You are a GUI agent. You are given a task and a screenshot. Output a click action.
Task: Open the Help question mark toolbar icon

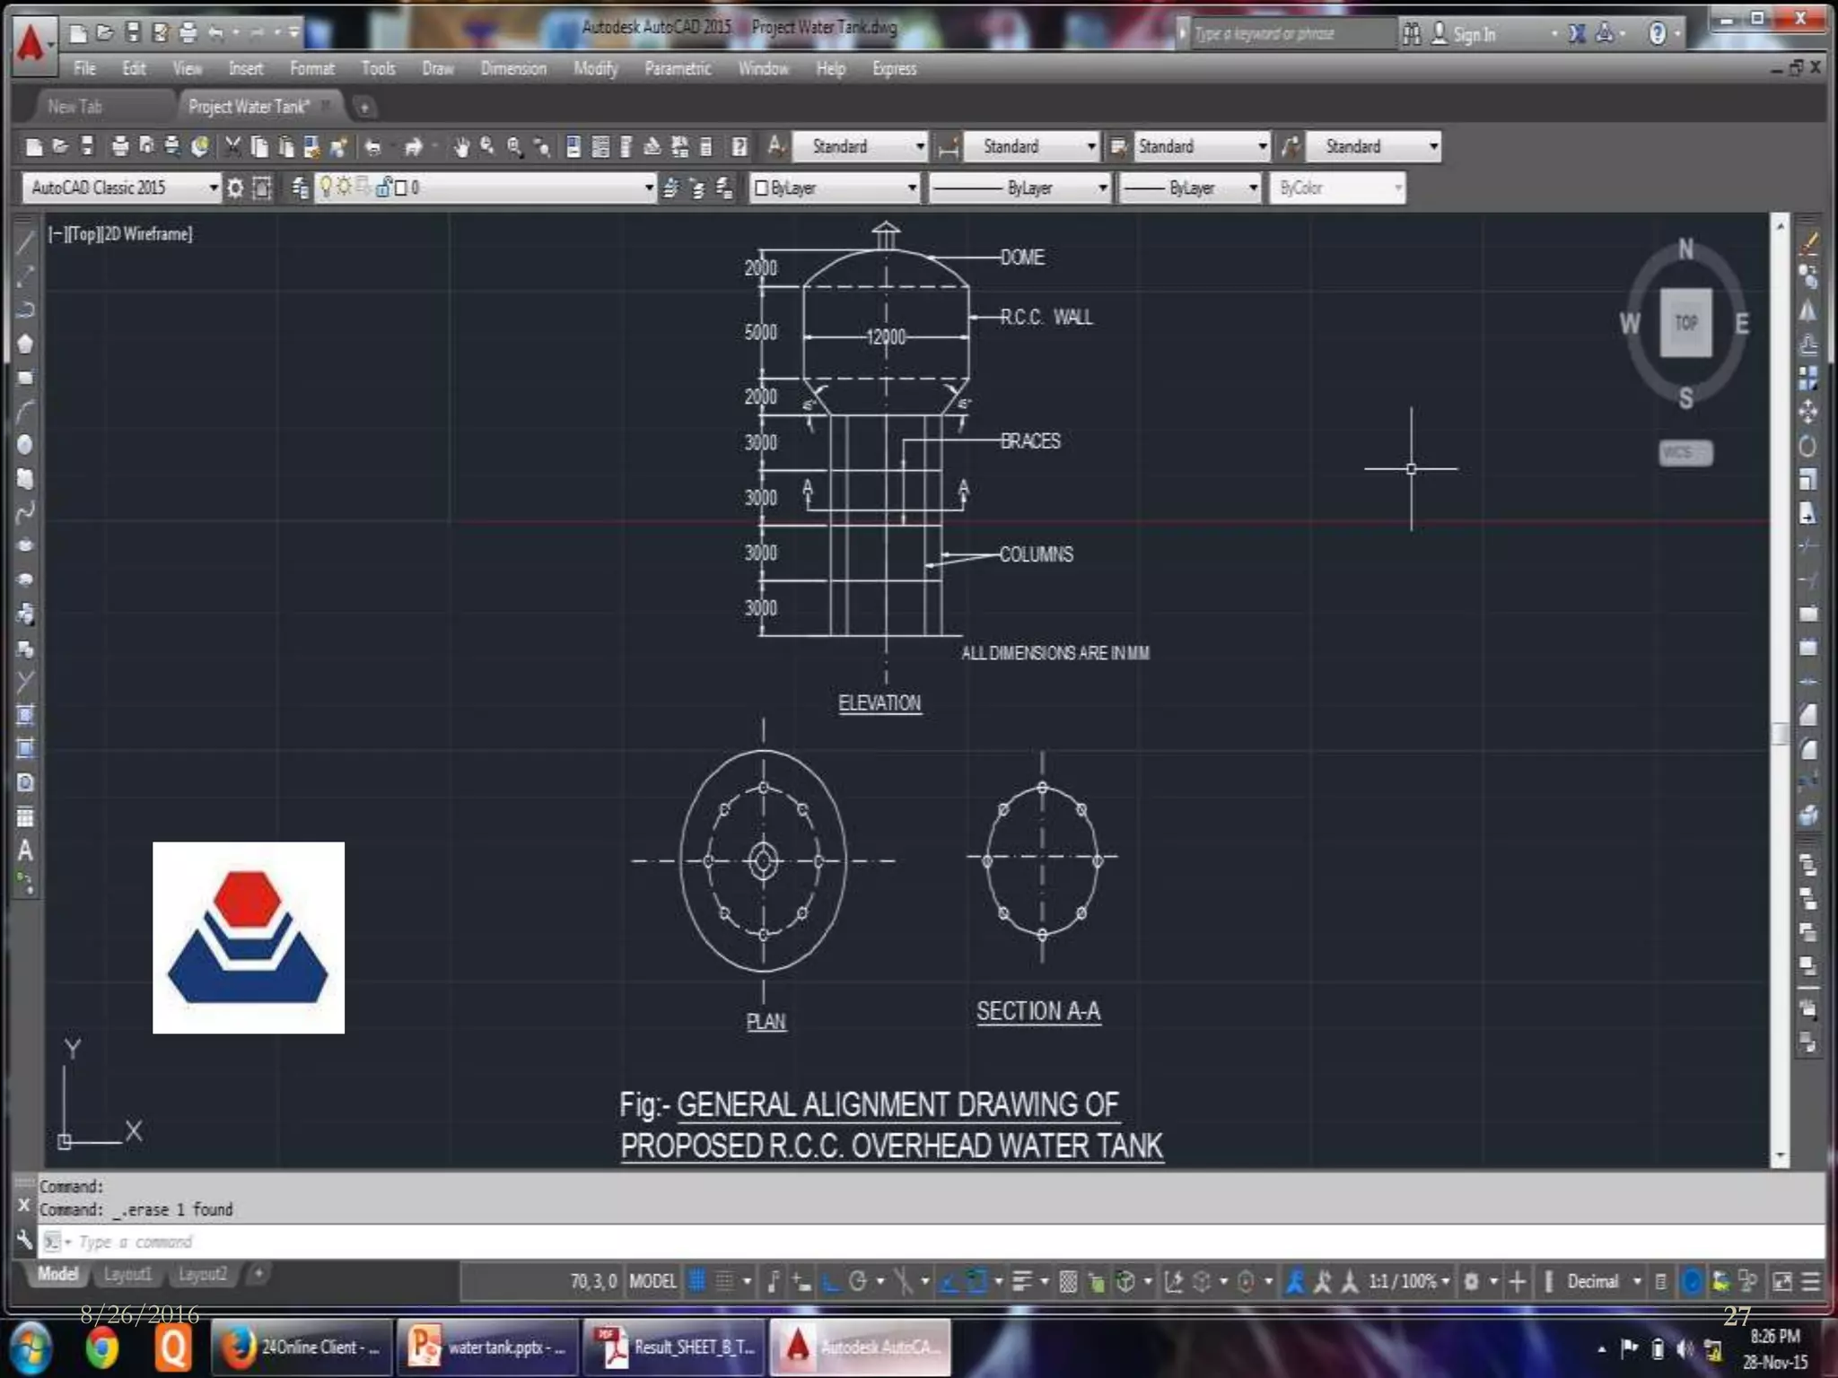point(740,146)
